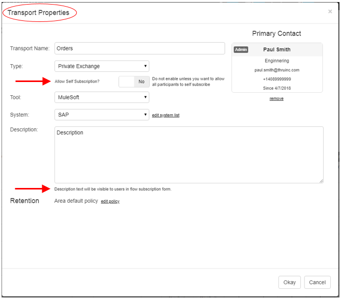Click the Transport Properties dialog title
Image resolution: width=341 pixels, height=299 pixels.
(39, 13)
